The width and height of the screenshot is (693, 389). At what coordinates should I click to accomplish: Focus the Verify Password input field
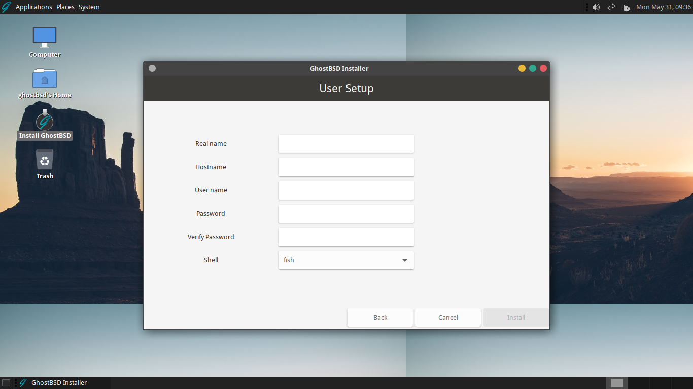pyautogui.click(x=346, y=237)
